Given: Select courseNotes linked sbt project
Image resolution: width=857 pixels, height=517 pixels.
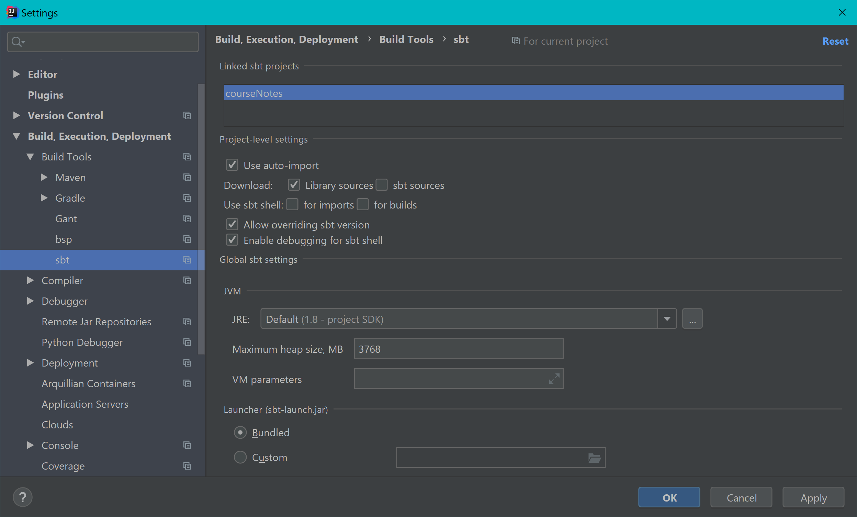Looking at the screenshot, I should click(534, 93).
